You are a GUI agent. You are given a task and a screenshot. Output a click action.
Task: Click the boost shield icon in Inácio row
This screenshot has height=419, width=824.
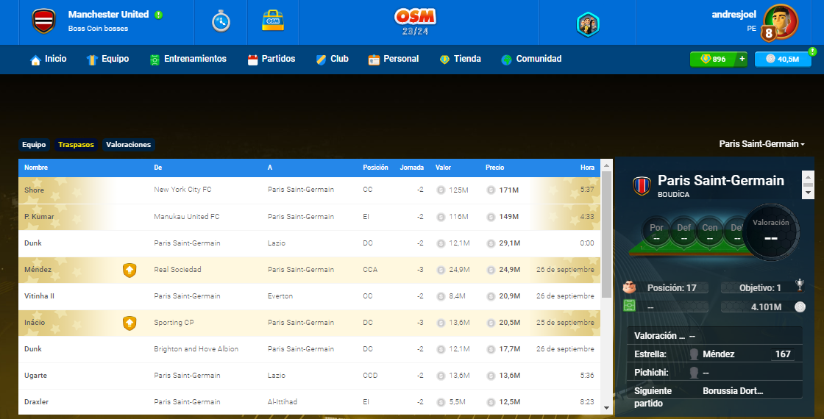click(x=129, y=323)
